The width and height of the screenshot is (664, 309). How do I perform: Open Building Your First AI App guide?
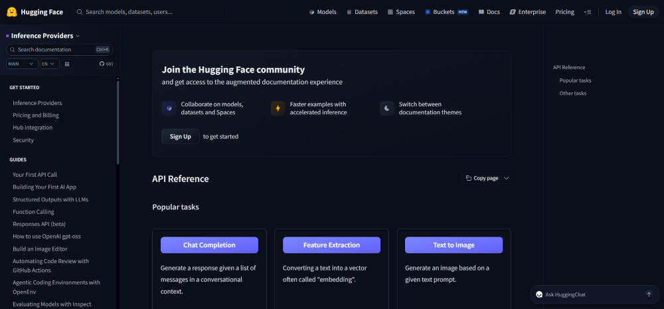(44, 187)
